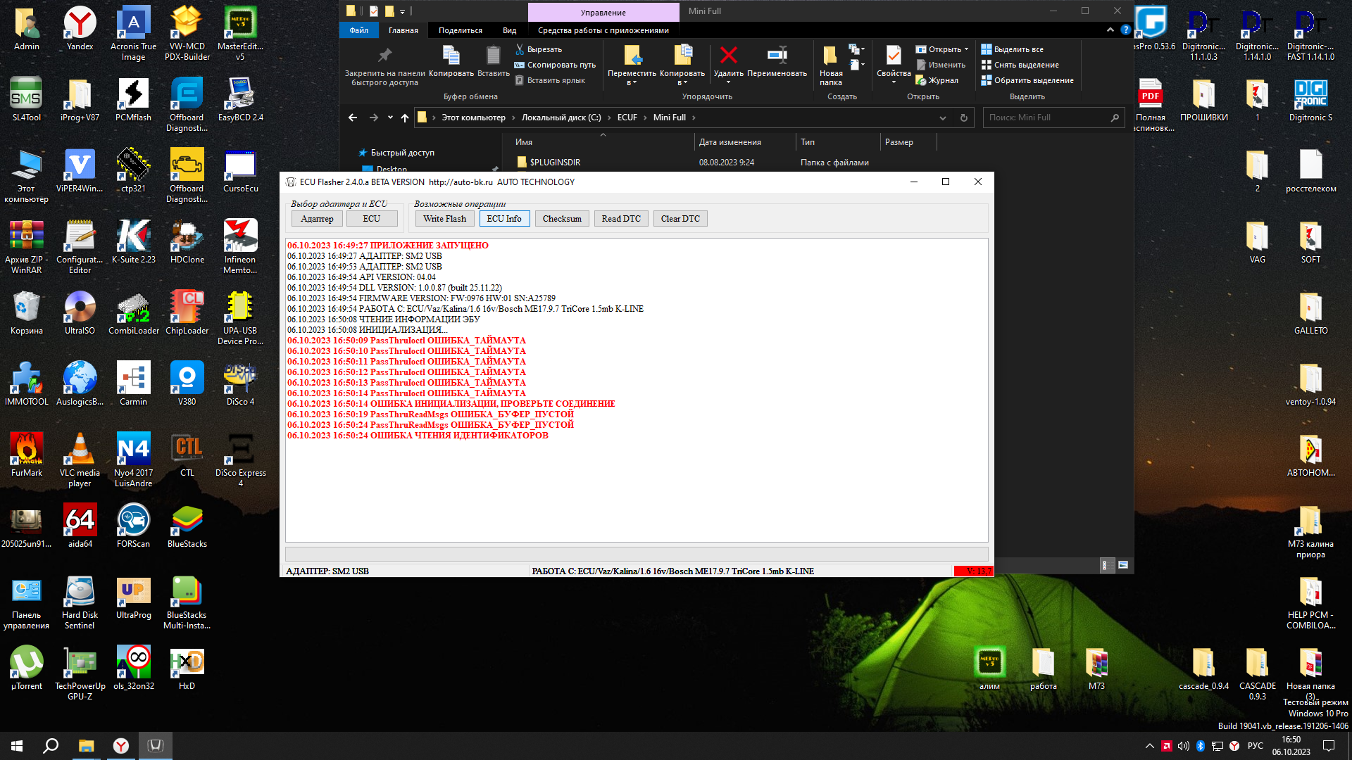This screenshot has width=1352, height=760.
Task: Open the PCMflash desktop icon
Action: tap(133, 94)
